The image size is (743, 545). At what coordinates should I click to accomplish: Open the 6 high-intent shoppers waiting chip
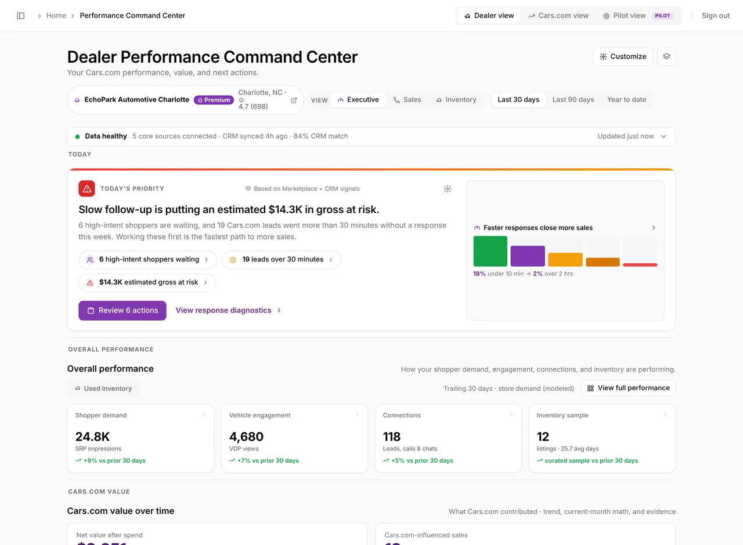[x=147, y=260]
